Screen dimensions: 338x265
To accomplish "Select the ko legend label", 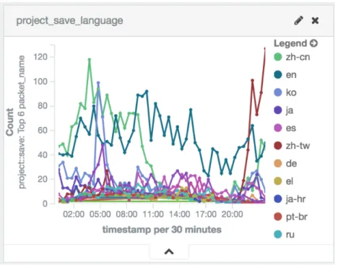I will tap(291, 92).
